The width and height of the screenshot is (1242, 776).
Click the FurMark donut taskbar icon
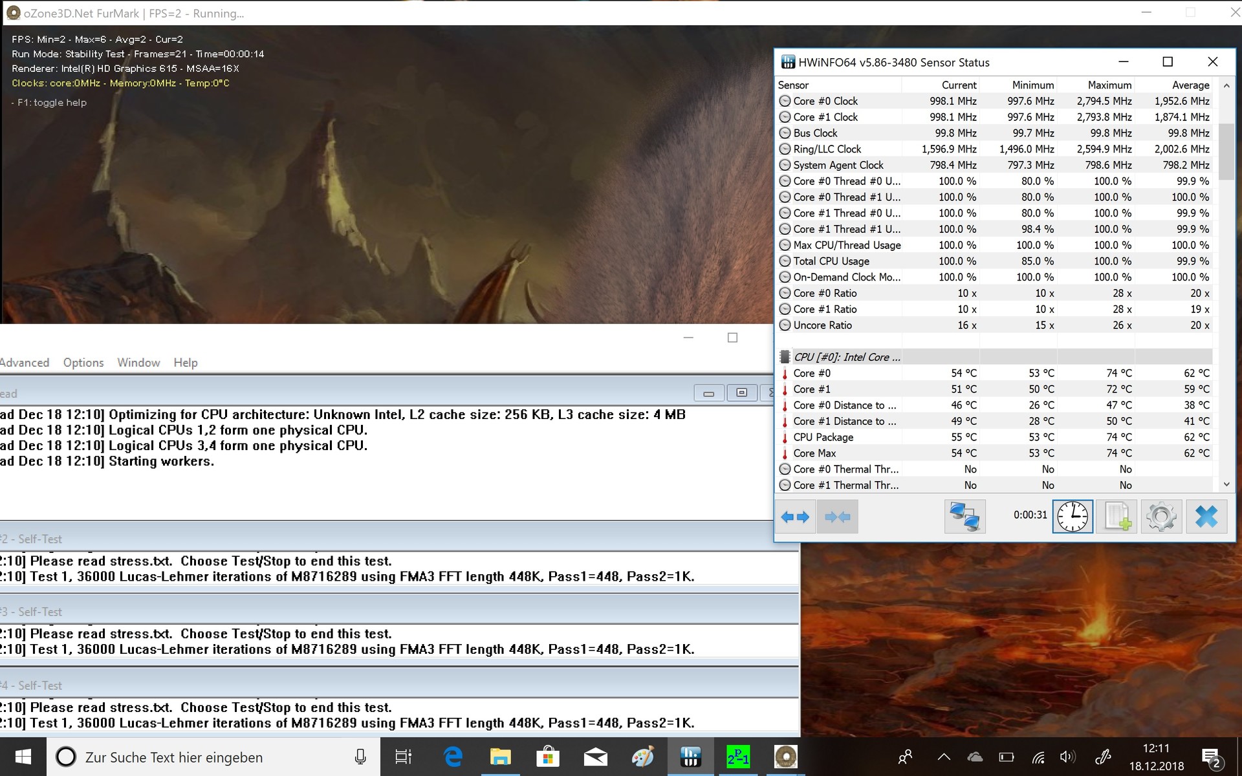point(785,757)
